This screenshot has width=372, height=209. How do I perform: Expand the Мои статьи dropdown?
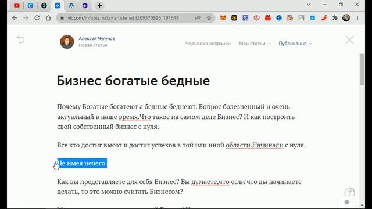point(255,44)
